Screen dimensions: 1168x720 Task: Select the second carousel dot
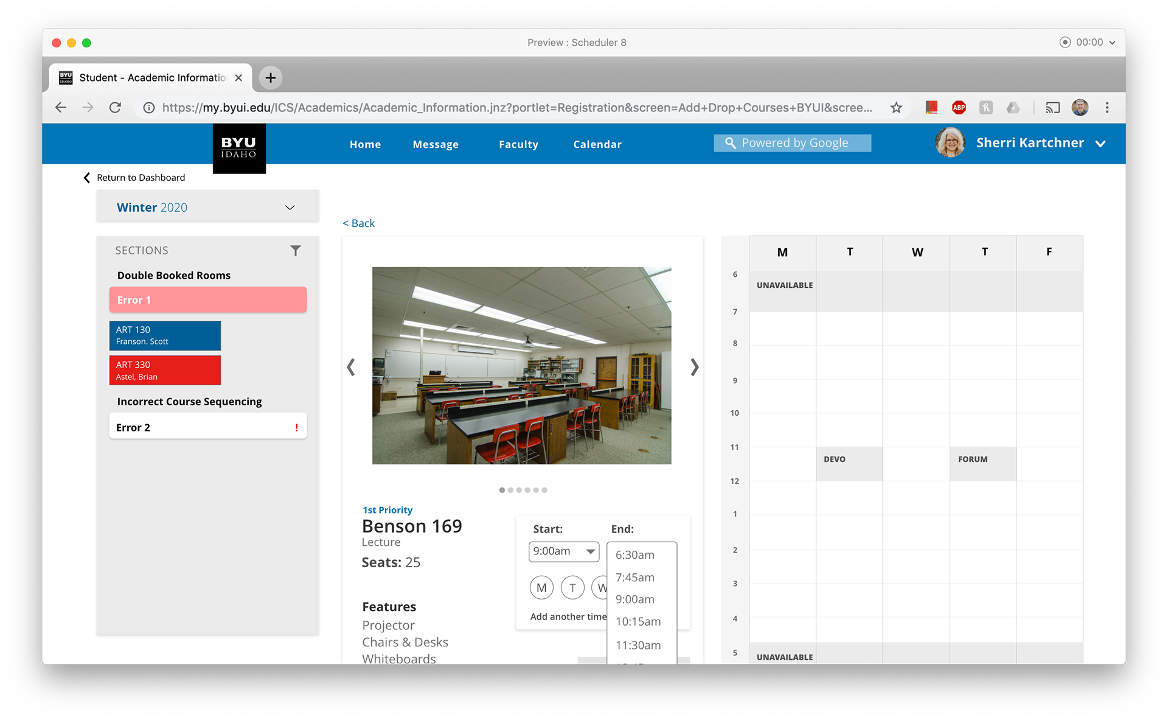[x=510, y=490]
